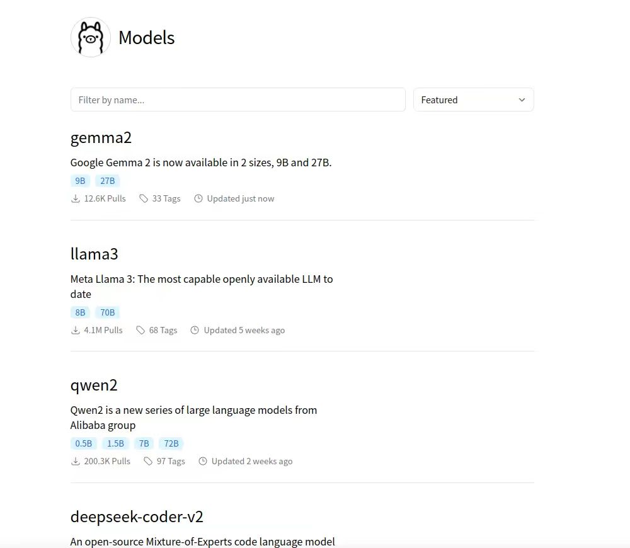This screenshot has width=630, height=548.
Task: Expand sort options using the chevron arrow
Action: [x=522, y=100]
